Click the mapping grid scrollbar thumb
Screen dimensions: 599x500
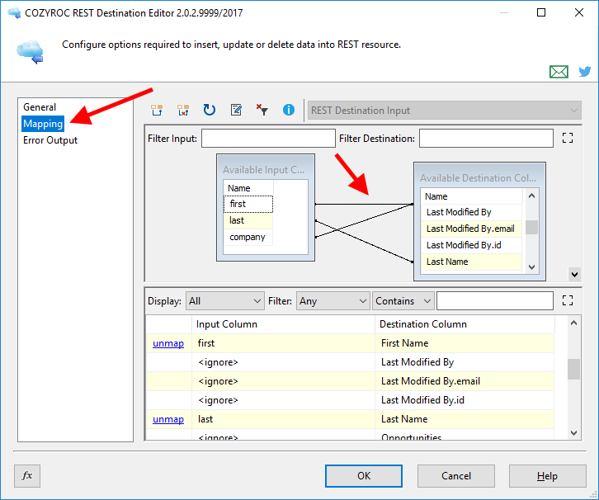point(573,369)
